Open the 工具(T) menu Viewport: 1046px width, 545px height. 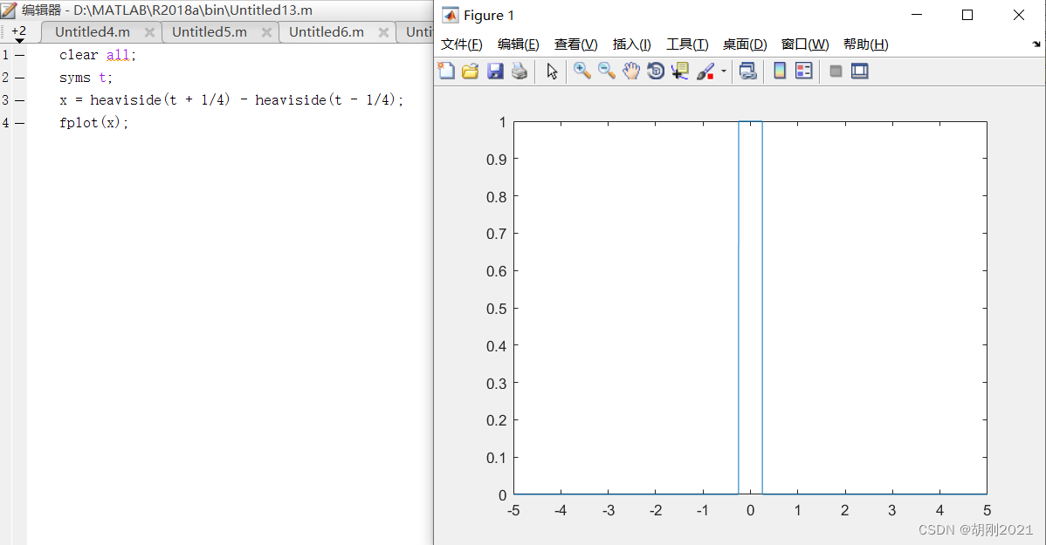pos(687,44)
